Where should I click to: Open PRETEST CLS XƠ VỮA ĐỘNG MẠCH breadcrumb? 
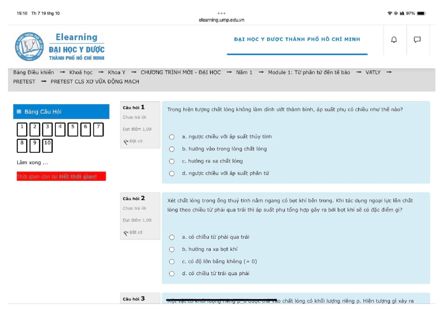click(x=95, y=82)
